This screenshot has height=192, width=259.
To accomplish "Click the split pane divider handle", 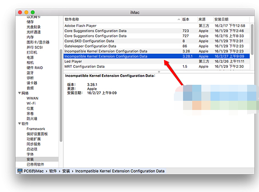I will click(x=159, y=72).
